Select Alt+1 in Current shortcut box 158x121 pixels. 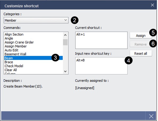pyautogui.click(x=81, y=35)
